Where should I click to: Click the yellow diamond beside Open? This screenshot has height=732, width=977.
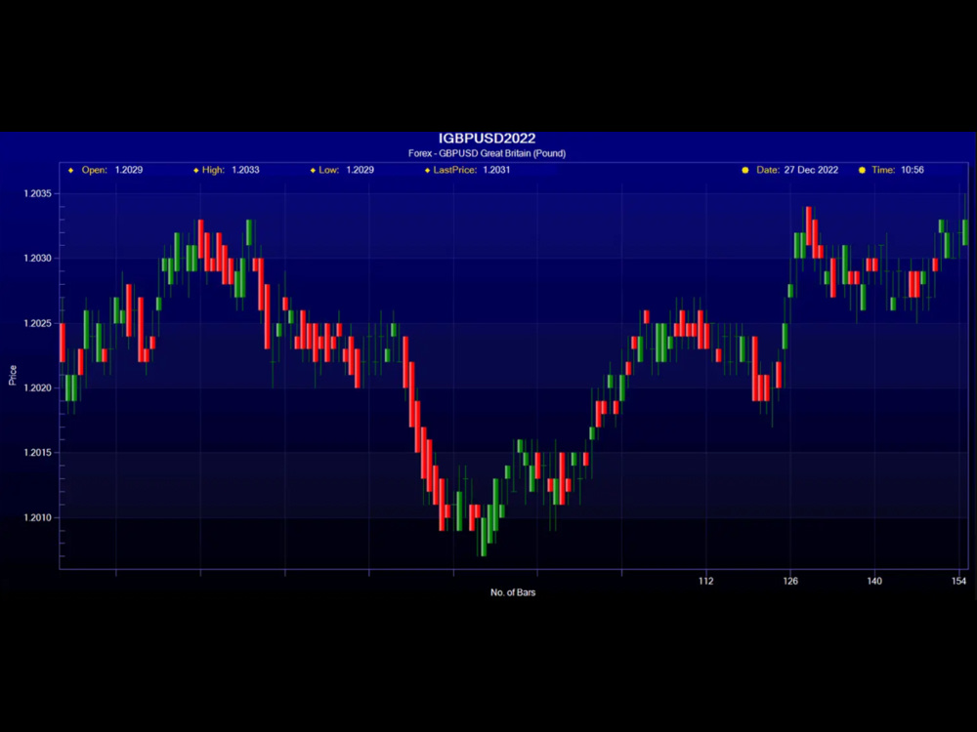click(x=71, y=171)
